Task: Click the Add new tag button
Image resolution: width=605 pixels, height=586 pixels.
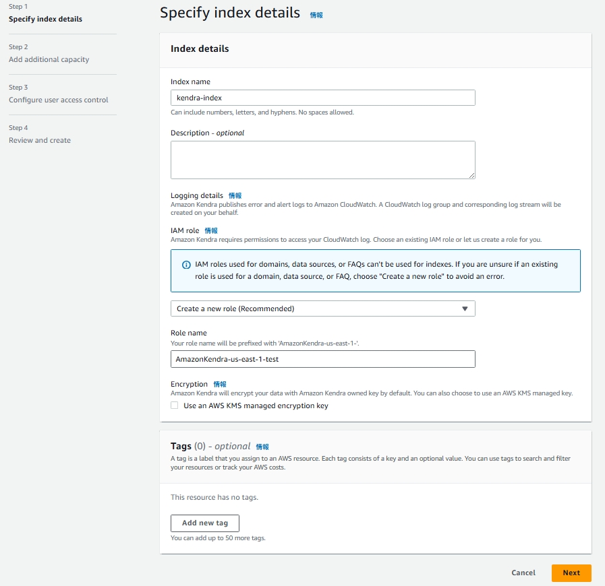Action: (205, 523)
